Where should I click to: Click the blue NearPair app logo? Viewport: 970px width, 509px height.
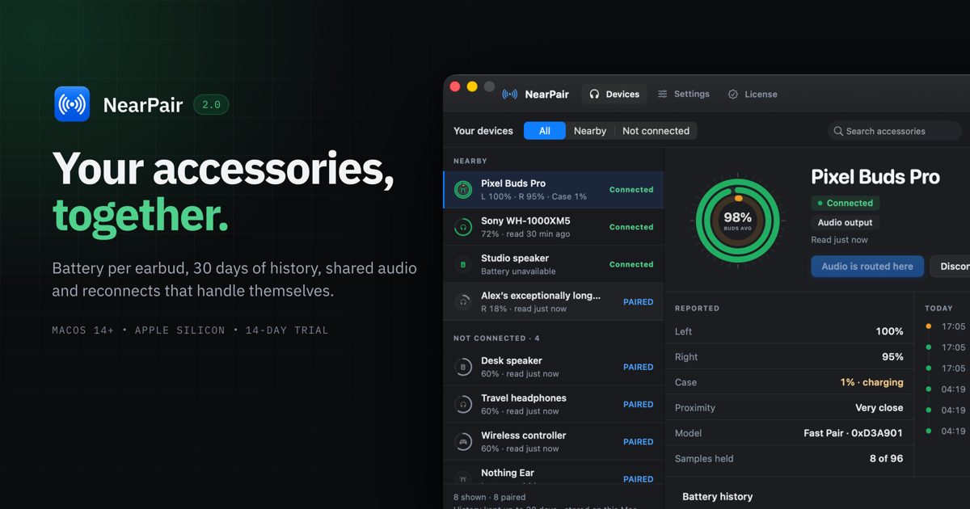72,104
